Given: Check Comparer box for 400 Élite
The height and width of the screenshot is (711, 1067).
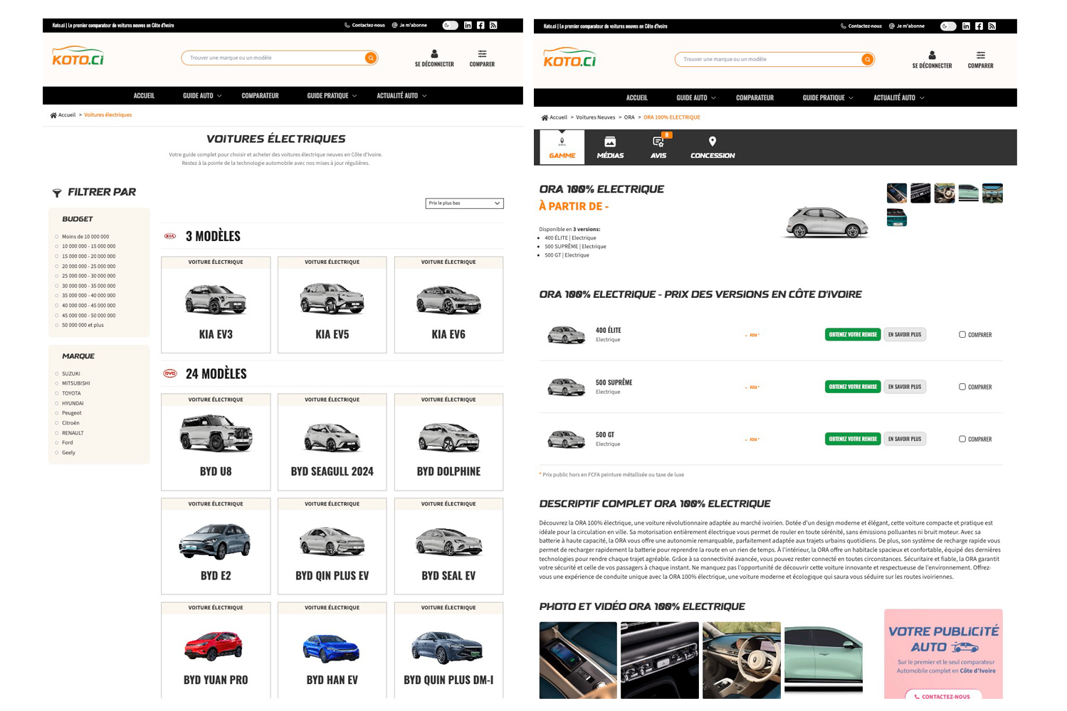Looking at the screenshot, I should point(962,334).
